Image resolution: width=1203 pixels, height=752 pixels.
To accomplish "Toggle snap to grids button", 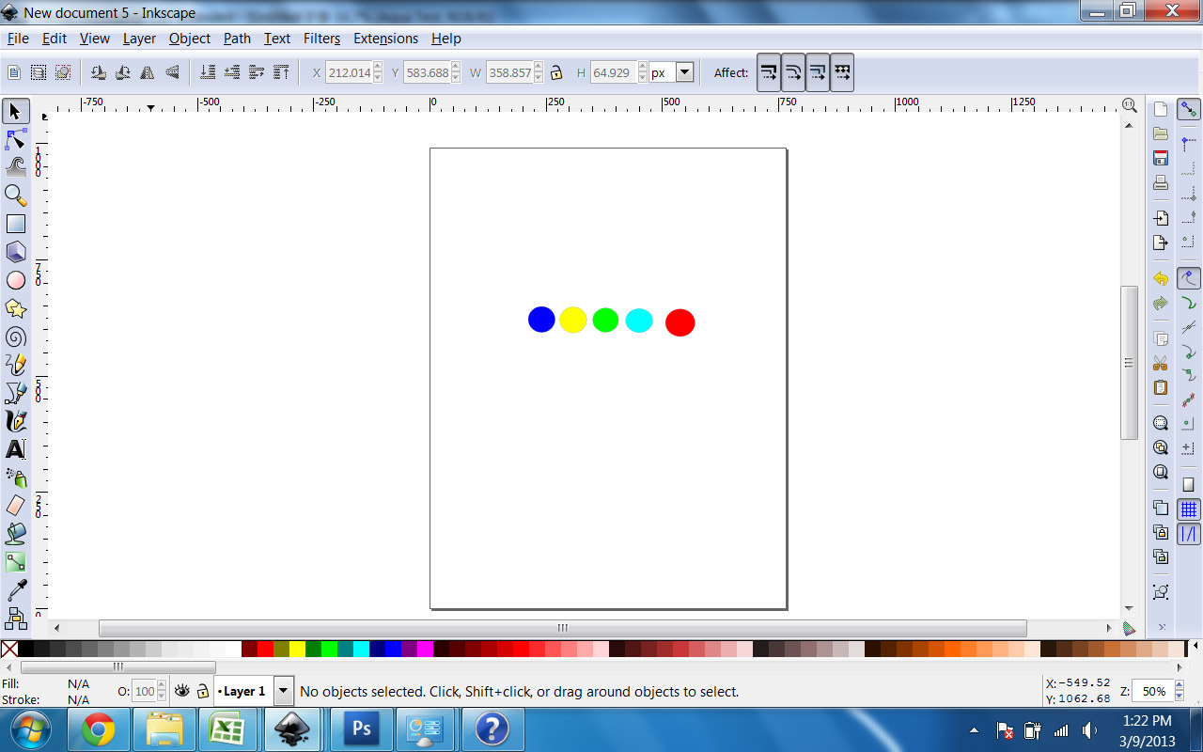I will [1189, 509].
